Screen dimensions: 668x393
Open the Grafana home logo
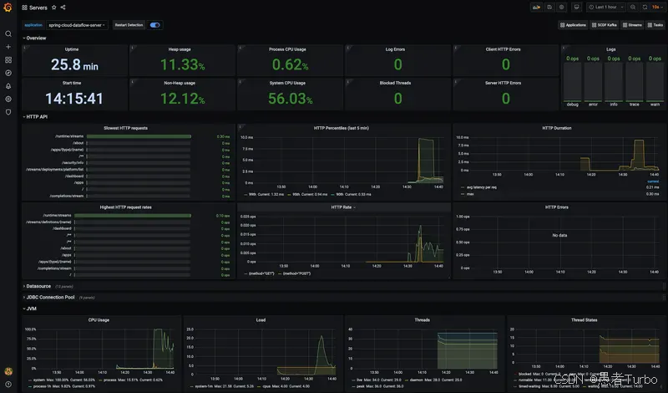point(8,8)
